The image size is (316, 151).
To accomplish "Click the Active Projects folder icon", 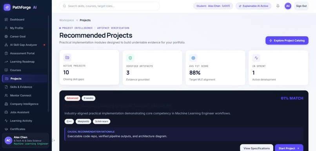I will pyautogui.click(x=67, y=58).
